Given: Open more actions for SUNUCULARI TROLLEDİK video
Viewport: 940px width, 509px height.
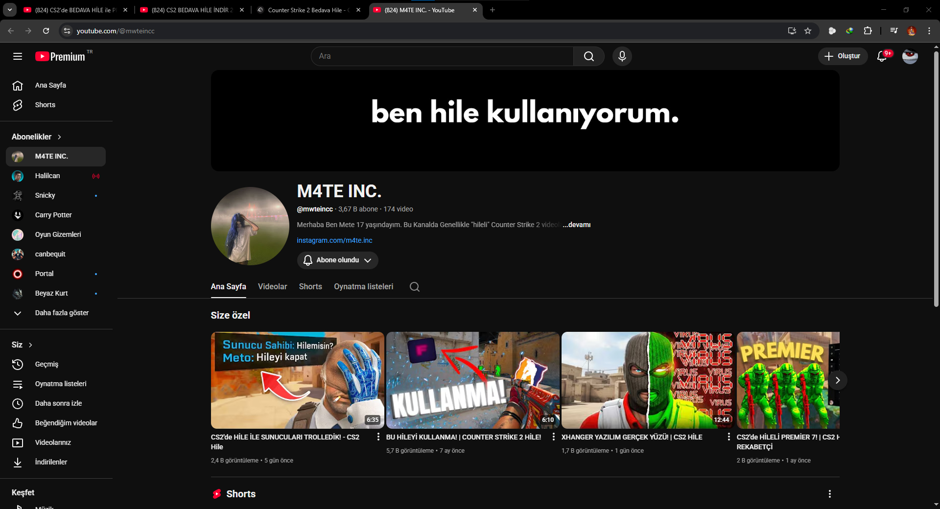Looking at the screenshot, I should (378, 437).
